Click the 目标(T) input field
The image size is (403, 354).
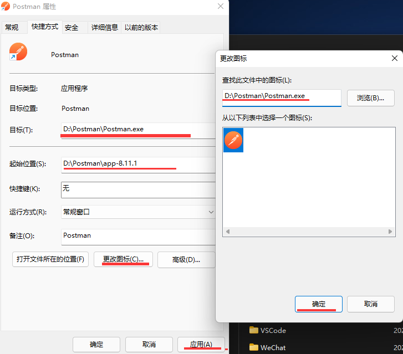click(x=138, y=131)
